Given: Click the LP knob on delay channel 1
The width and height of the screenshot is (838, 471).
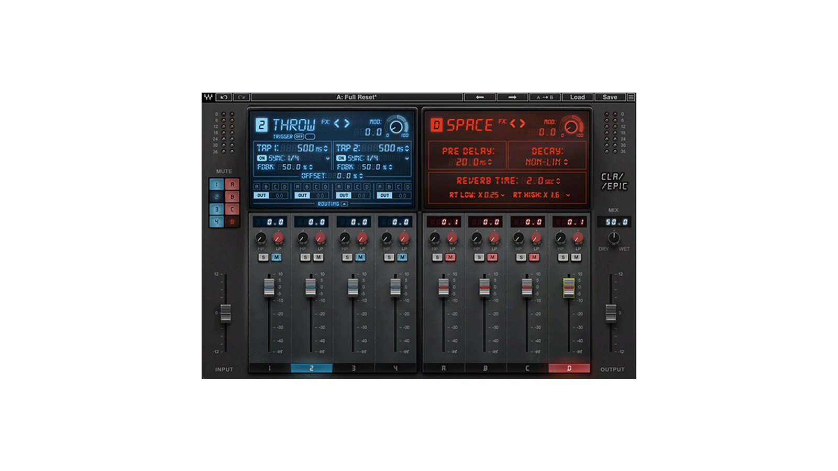Looking at the screenshot, I should (x=278, y=239).
